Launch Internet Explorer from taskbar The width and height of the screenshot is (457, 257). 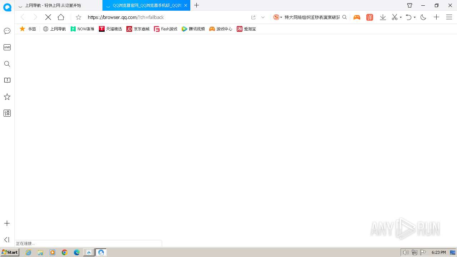pyautogui.click(x=29, y=252)
